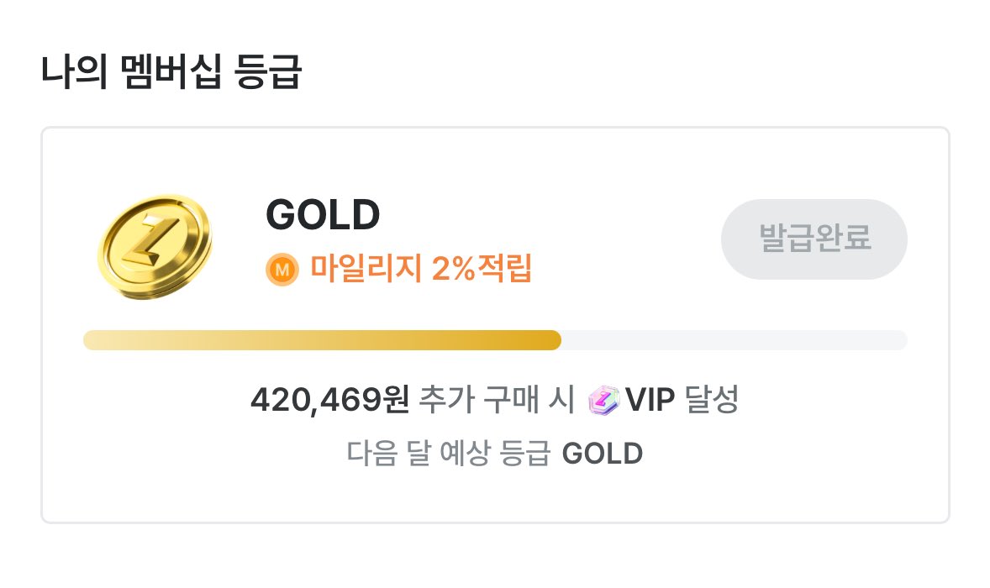The height and width of the screenshot is (588, 990).
Task: Click the word 달성 after VIP
Action: 712,399
